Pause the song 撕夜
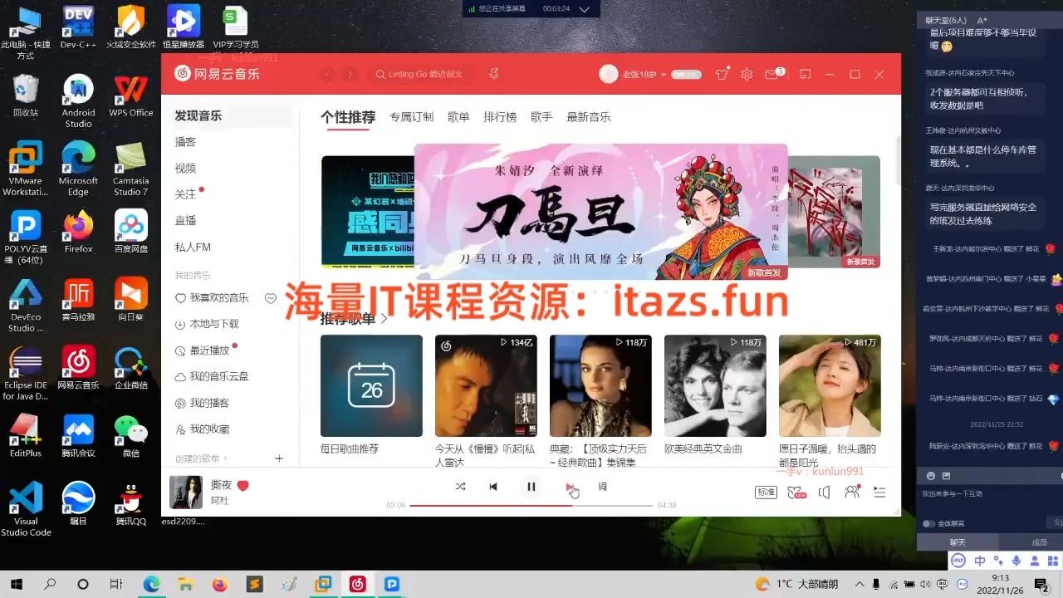The image size is (1063, 598). [x=531, y=487]
